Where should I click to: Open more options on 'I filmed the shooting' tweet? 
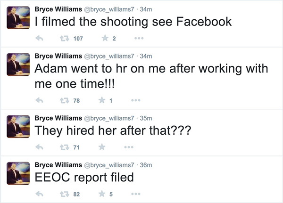(139, 38)
